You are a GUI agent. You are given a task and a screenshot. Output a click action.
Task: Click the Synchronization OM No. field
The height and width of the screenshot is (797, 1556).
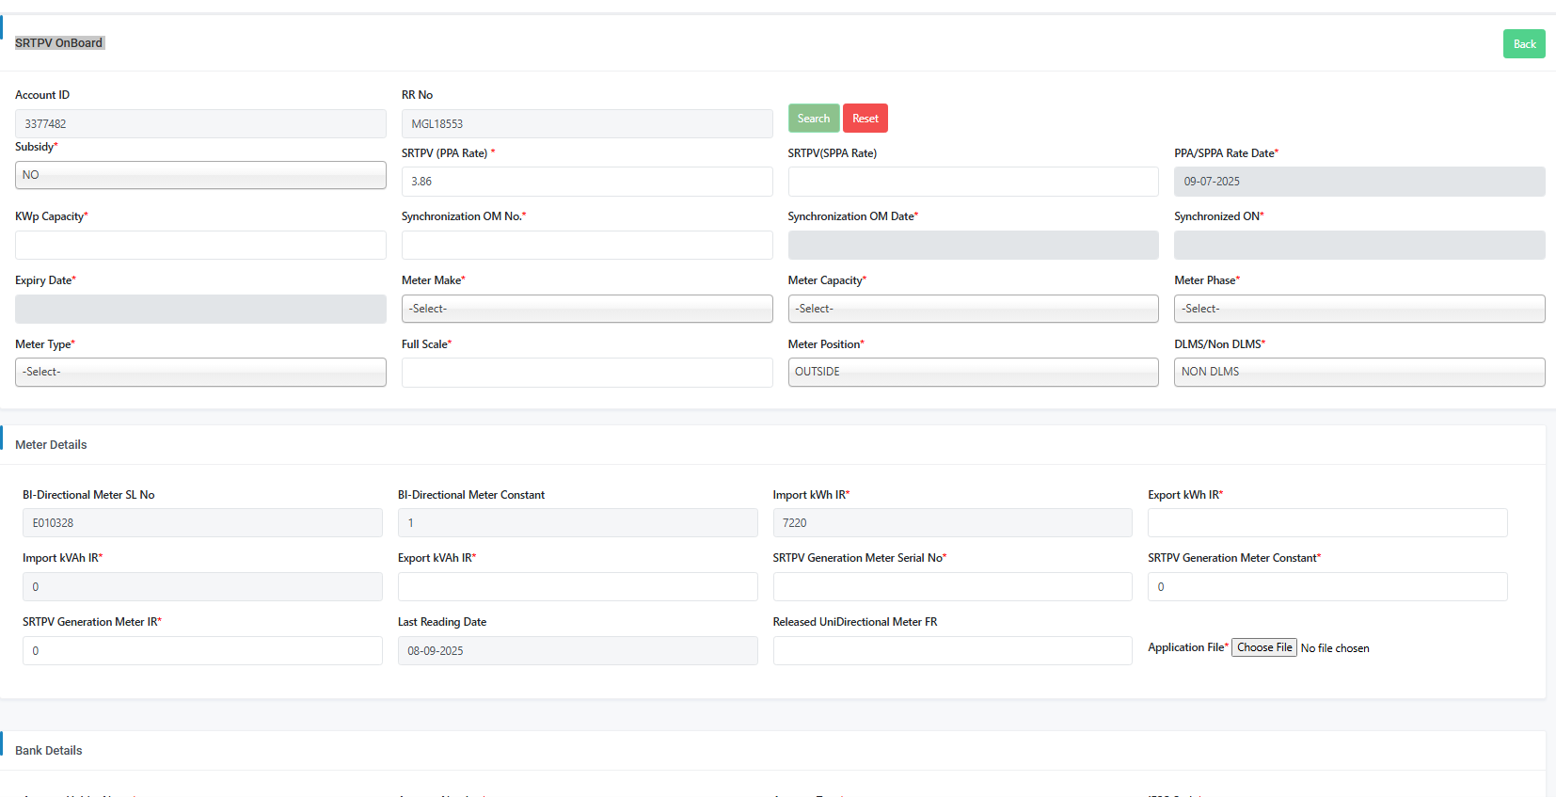click(x=586, y=246)
